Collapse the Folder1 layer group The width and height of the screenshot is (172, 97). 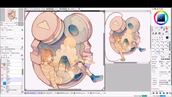(4, 87)
